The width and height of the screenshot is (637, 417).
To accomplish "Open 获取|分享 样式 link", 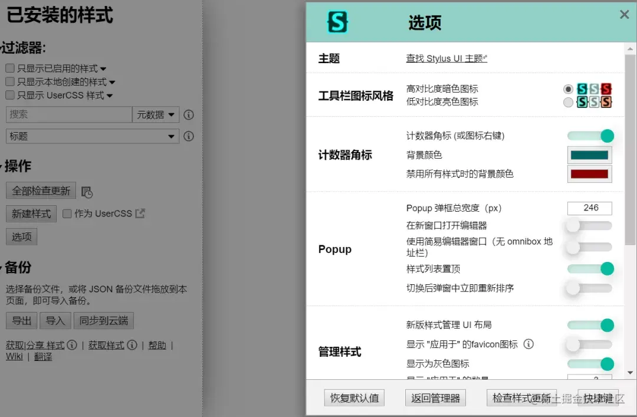I will click(x=35, y=345).
